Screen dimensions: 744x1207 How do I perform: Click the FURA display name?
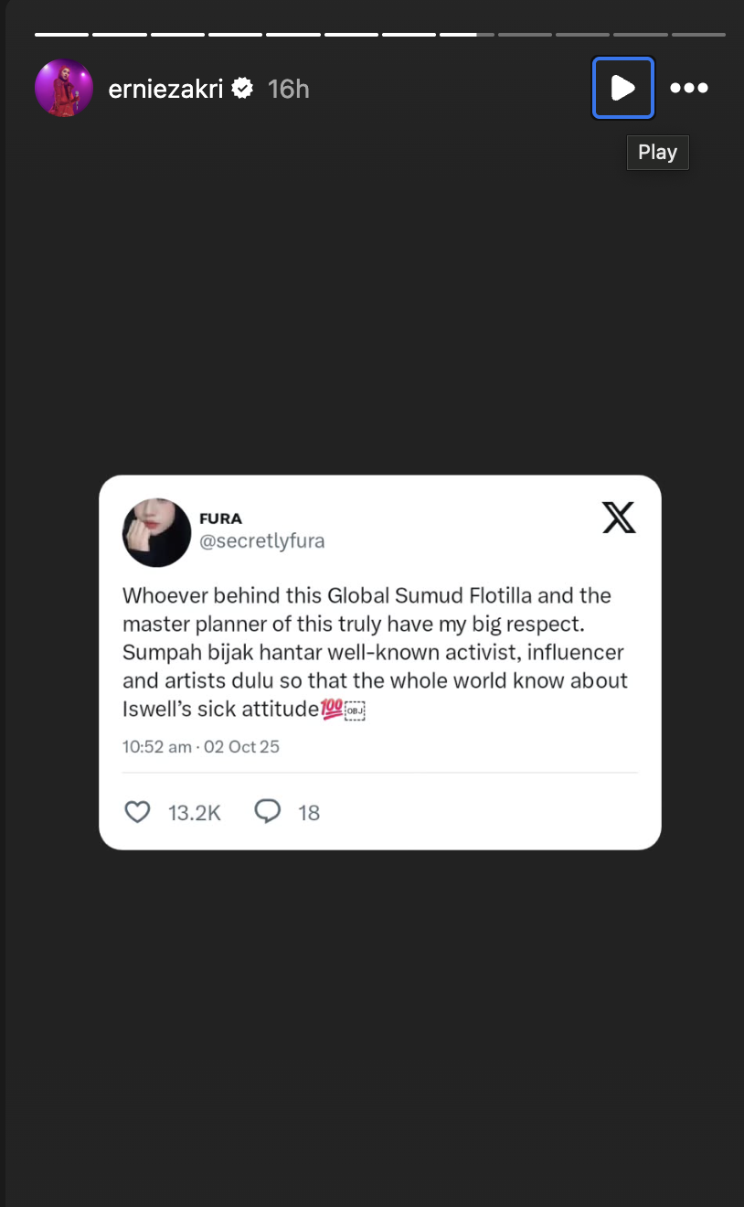point(220,518)
